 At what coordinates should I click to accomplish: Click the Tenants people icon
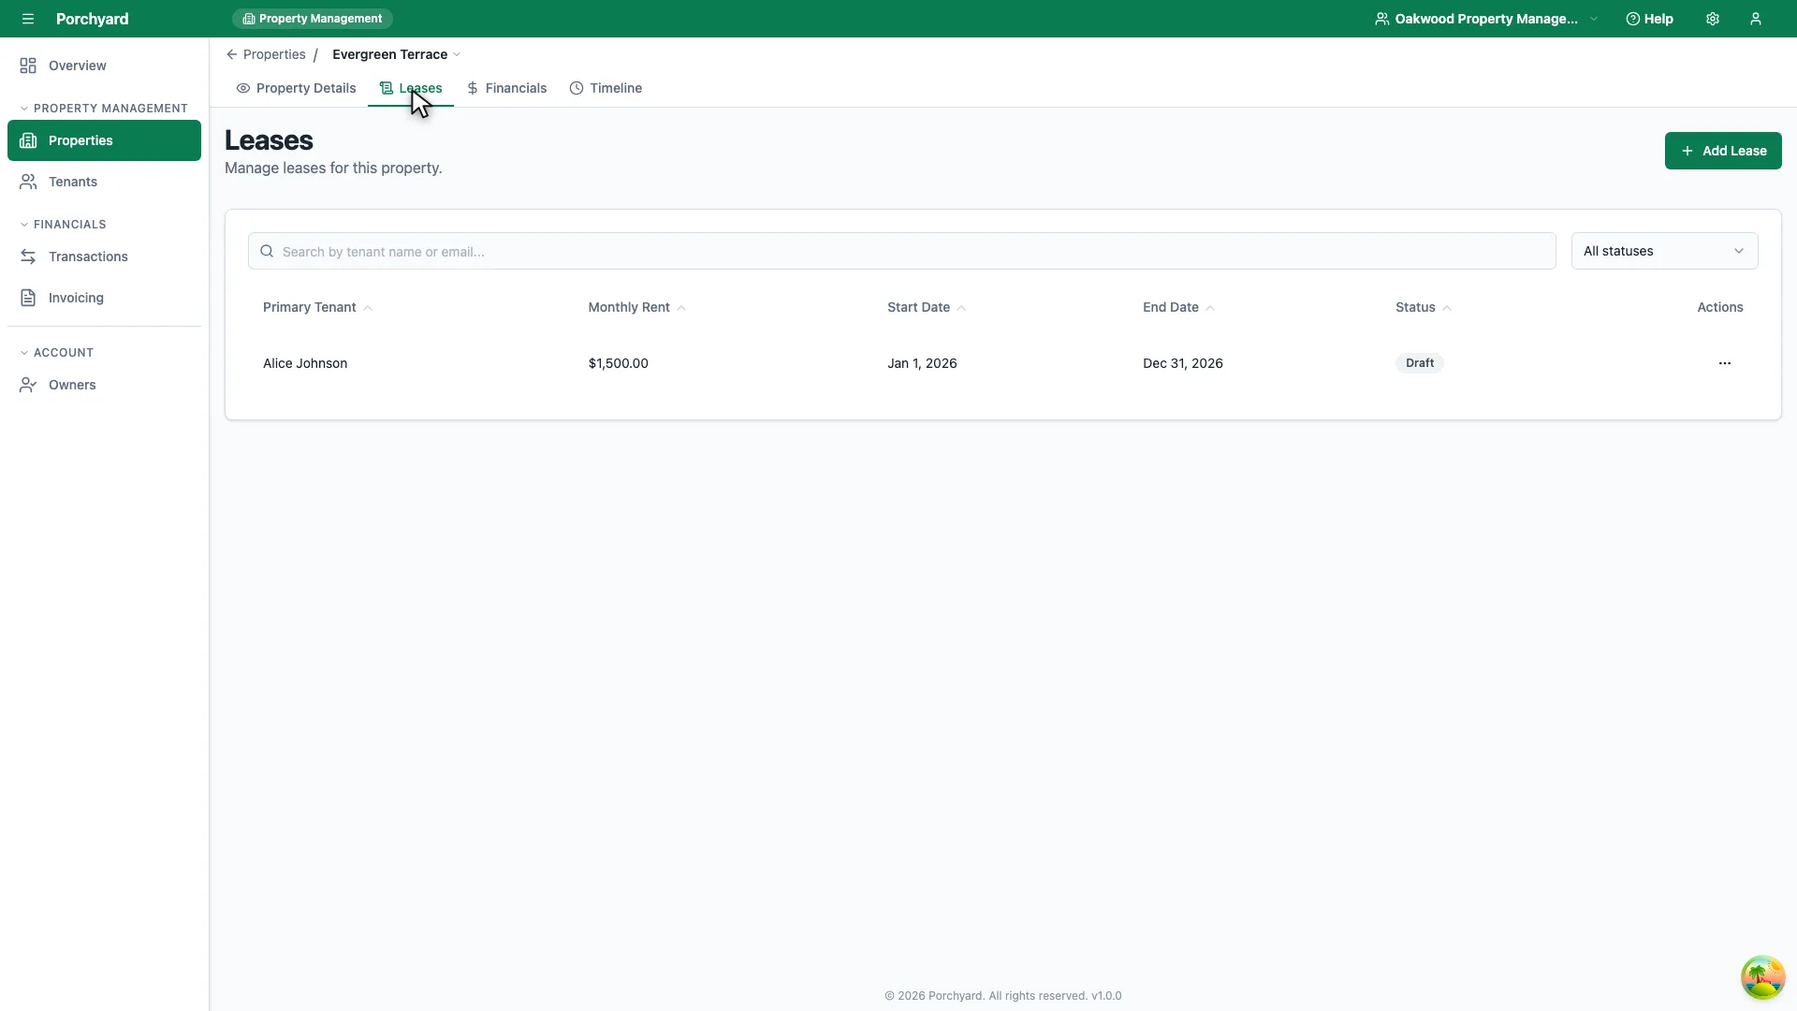28,182
